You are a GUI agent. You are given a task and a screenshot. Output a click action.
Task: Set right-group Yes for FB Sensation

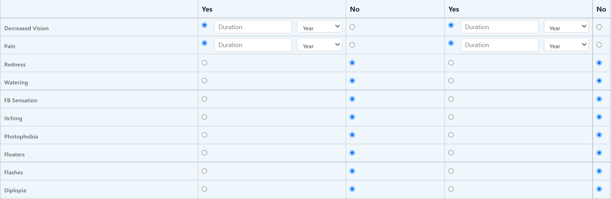click(x=451, y=99)
